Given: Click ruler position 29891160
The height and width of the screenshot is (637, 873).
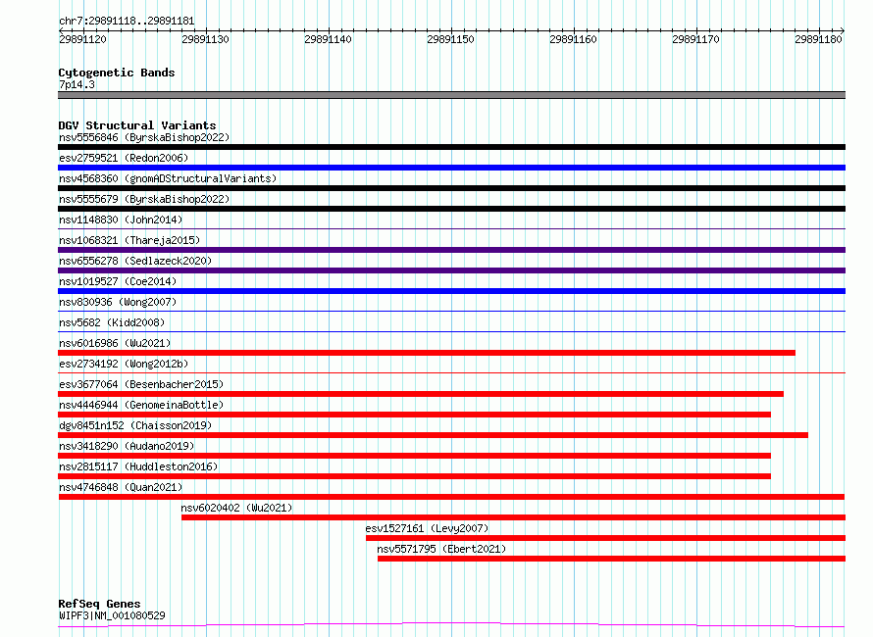Looking at the screenshot, I should tap(573, 39).
